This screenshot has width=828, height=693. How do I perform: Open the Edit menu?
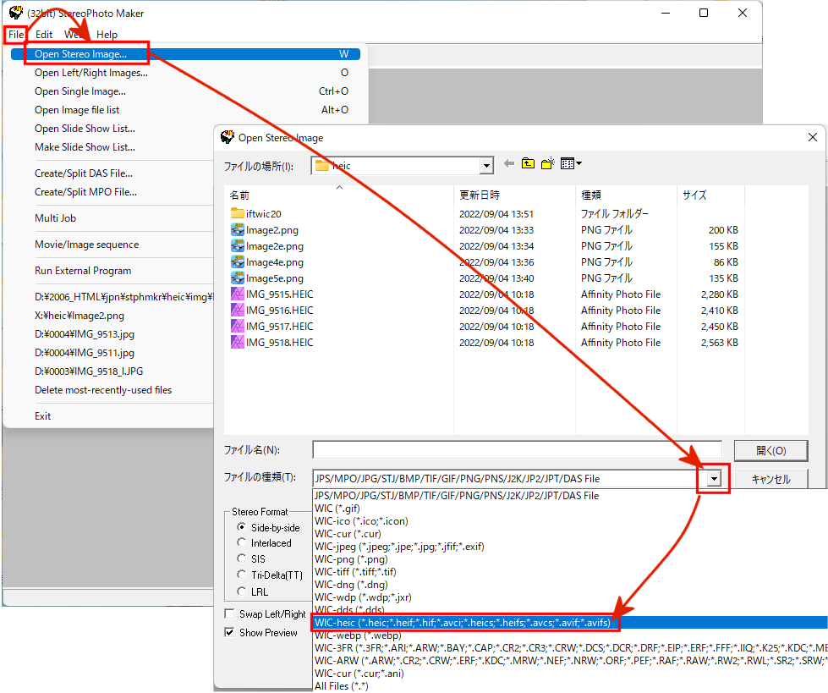coord(44,35)
